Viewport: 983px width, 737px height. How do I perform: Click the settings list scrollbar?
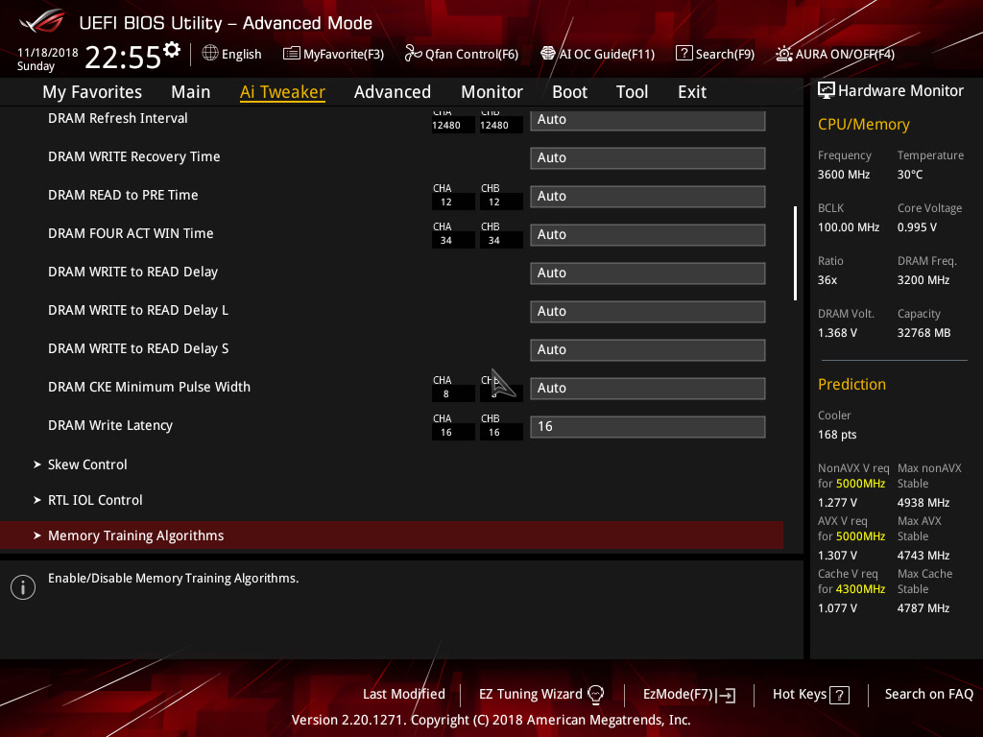(796, 253)
